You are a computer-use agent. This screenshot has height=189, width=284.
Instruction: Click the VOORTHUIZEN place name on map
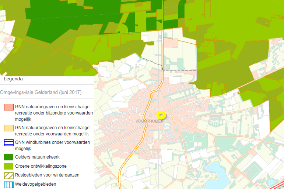150,121
